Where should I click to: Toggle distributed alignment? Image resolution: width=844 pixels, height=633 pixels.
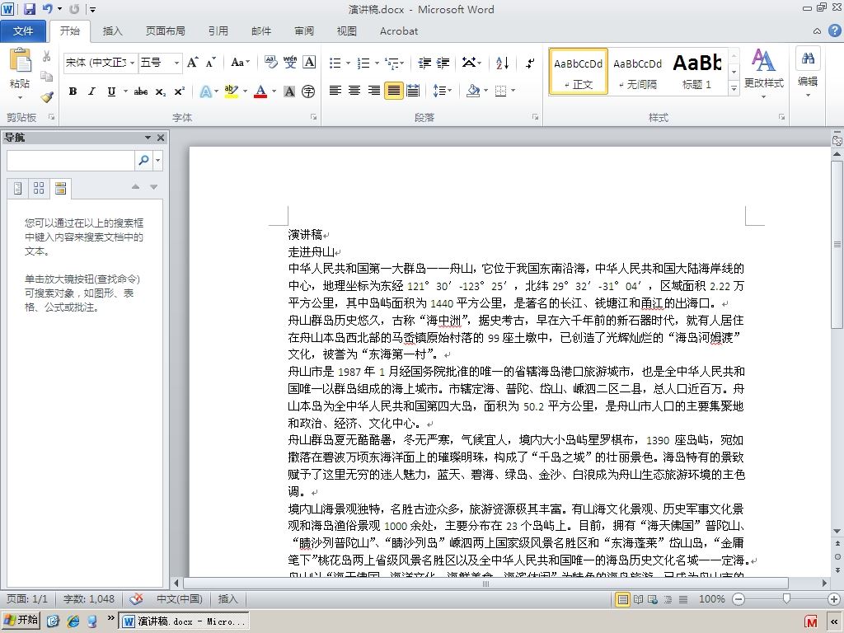413,91
